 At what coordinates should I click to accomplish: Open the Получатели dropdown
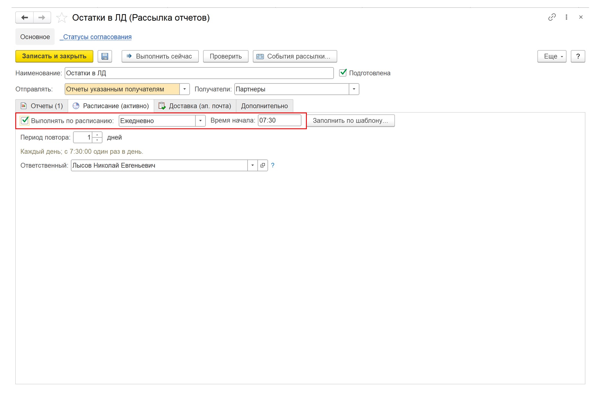coord(354,89)
